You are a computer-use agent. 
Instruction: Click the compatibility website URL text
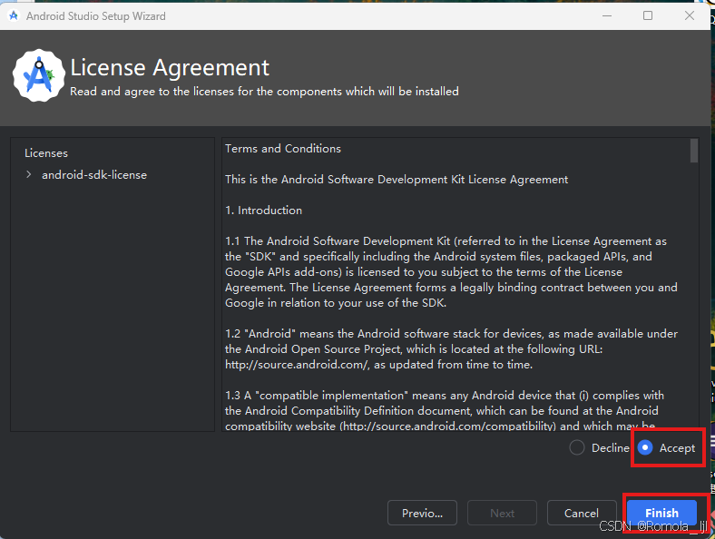coord(448,426)
